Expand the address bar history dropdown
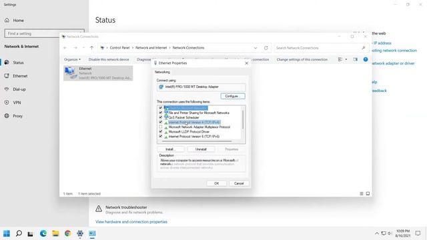Screen dimensions: 427x240 pos(256,48)
